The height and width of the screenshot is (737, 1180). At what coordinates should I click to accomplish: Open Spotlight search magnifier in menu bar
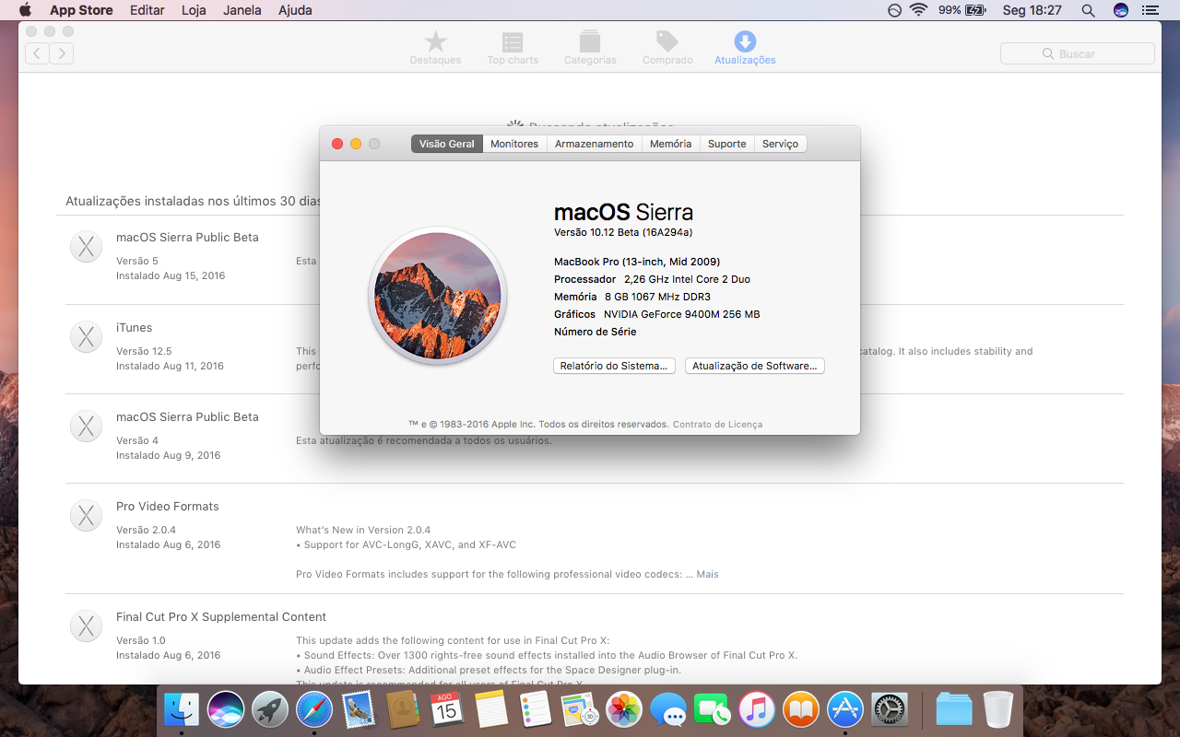(x=1088, y=10)
